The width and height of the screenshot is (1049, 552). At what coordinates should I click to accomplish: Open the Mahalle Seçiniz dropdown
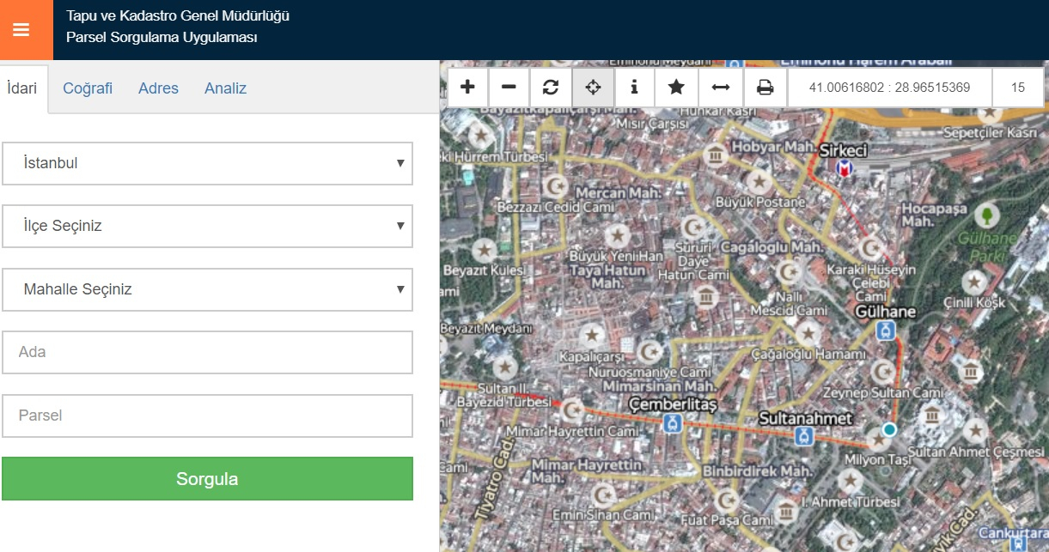pos(207,289)
